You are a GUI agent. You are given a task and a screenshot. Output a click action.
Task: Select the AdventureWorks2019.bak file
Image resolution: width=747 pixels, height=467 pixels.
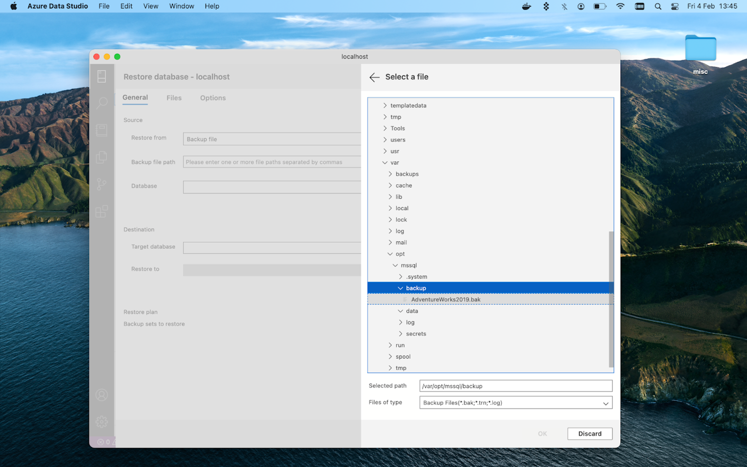pos(445,299)
